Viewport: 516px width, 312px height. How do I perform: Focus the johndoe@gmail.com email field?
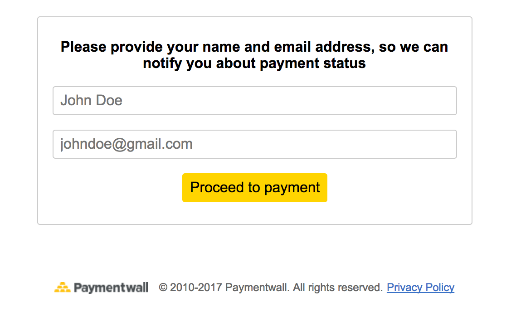pyautogui.click(x=255, y=144)
